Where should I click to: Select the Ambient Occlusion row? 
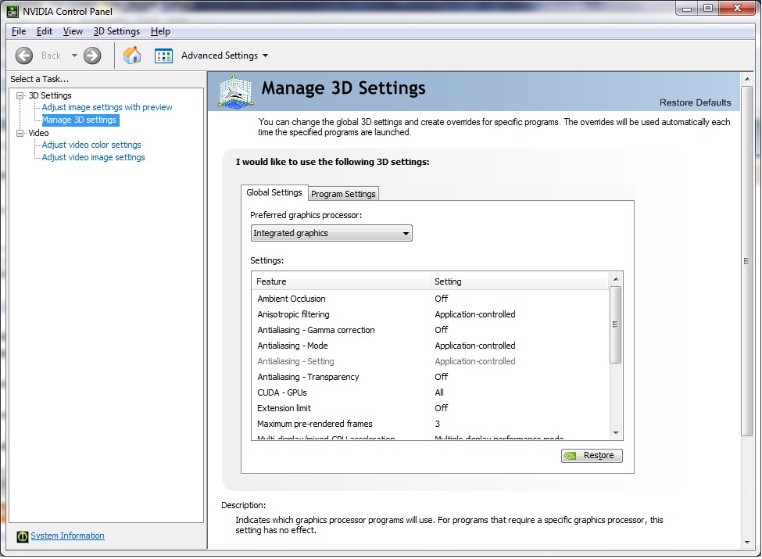pos(430,299)
